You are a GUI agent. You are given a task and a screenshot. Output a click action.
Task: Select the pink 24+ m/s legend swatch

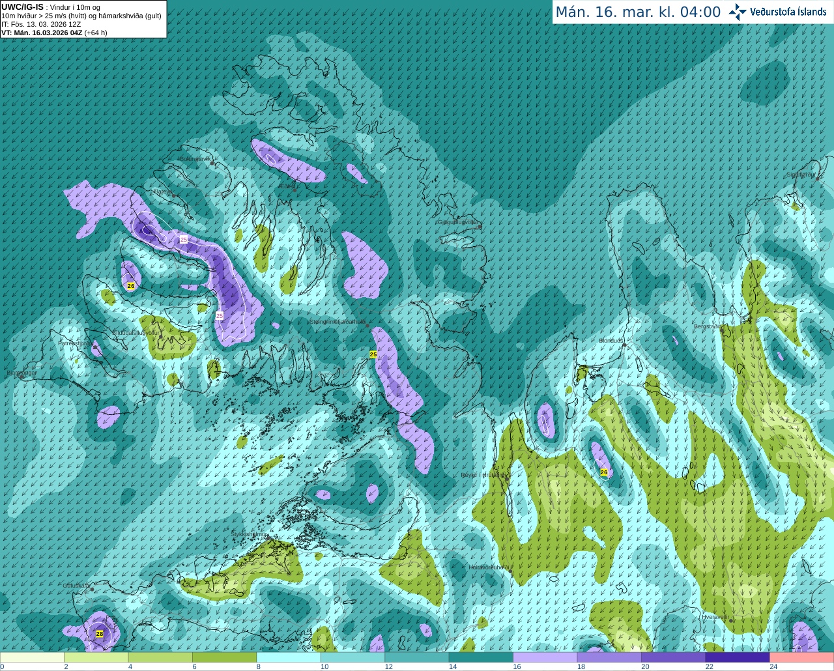tap(802, 657)
